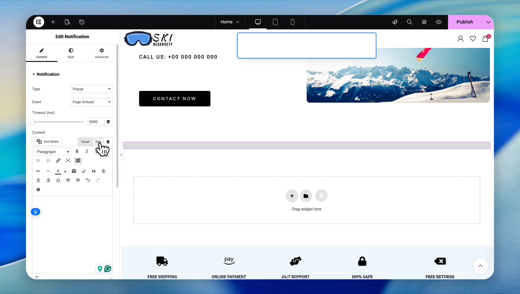The height and width of the screenshot is (294, 520).
Task: Click the Timeout slider handle
Action: point(32,122)
